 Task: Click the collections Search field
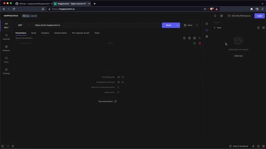[238, 22]
